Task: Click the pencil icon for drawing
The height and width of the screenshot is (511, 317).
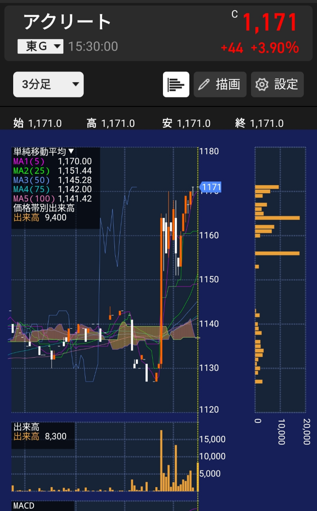Action: [204, 84]
